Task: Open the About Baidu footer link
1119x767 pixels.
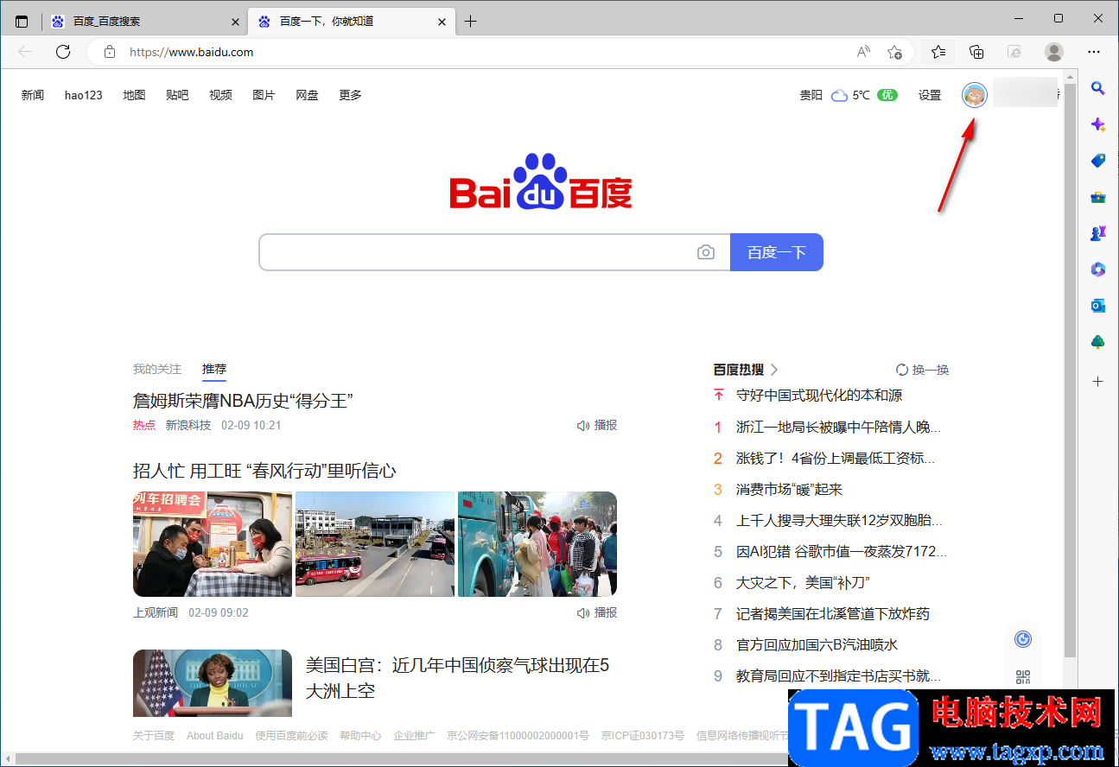Action: (215, 735)
